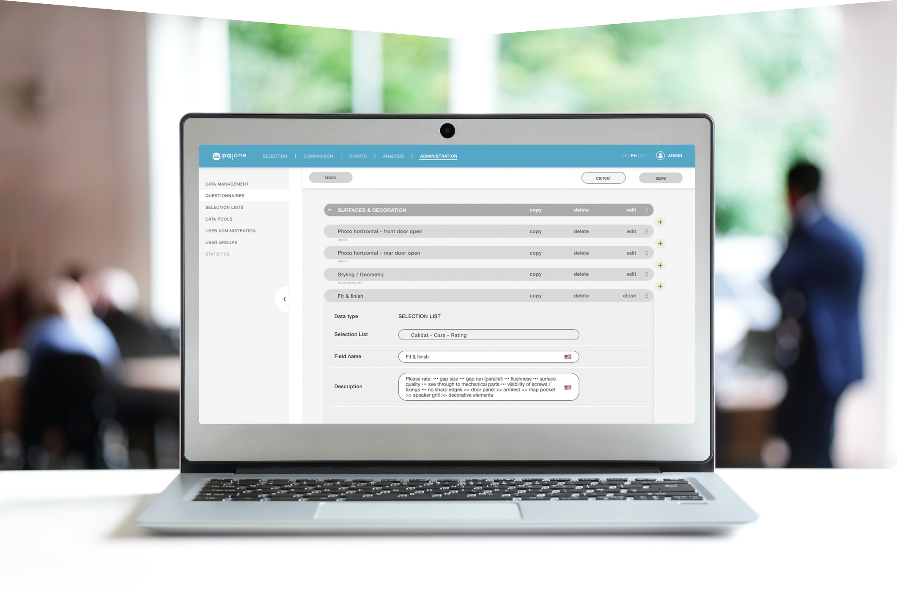This screenshot has height=594, width=897.
Task: Click the USER ADMINISTRATION sidebar item
Action: (x=231, y=230)
